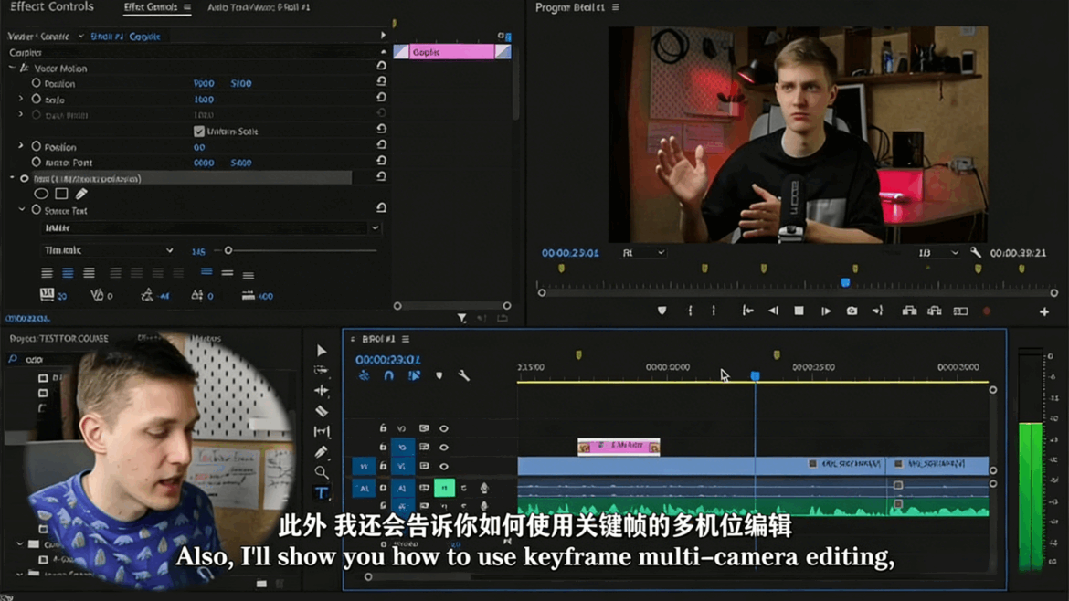Select the Zoom tool
The width and height of the screenshot is (1069, 601).
(x=322, y=472)
